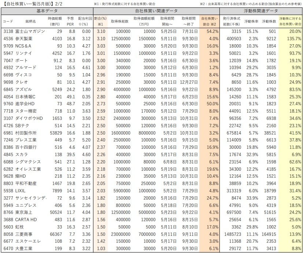Select stock name エスケーエレ
The image size is (303, 253).
(28, 241)
